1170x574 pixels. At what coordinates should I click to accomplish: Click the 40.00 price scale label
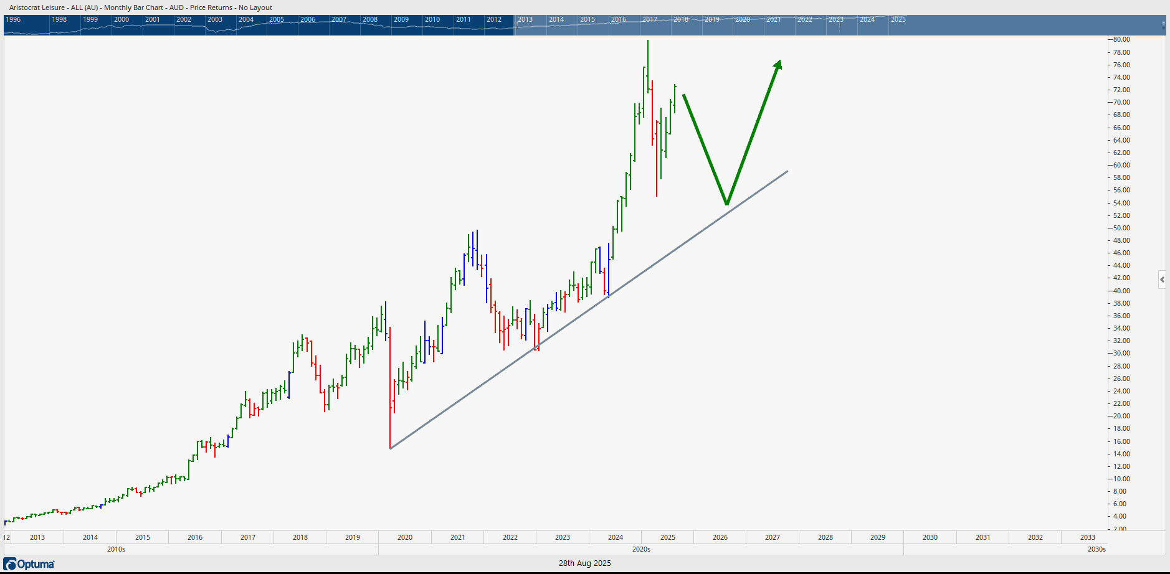click(1122, 291)
